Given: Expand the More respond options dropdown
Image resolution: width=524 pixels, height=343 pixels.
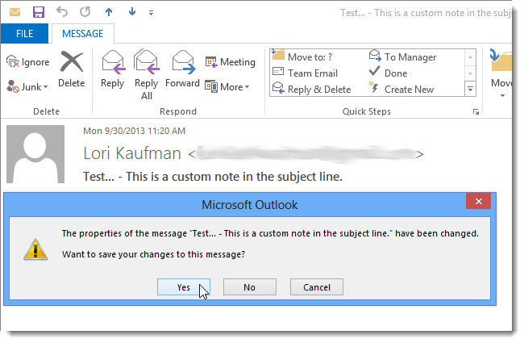Looking at the screenshot, I should (x=227, y=87).
